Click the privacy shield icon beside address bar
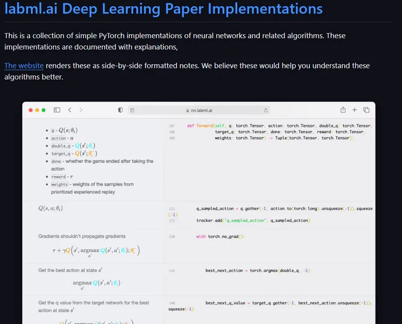 [x=120, y=110]
